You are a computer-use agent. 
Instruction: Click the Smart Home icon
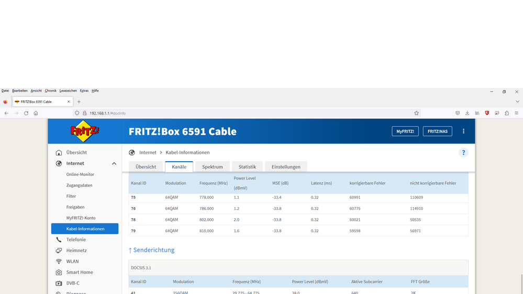59,273
